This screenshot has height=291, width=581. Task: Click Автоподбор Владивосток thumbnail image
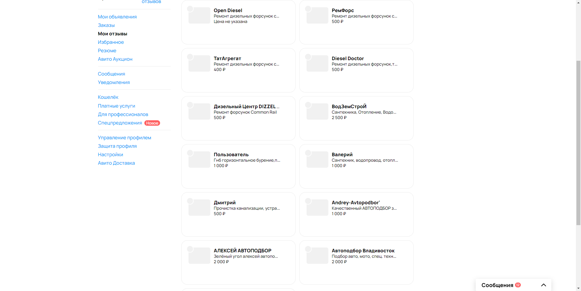(x=317, y=256)
